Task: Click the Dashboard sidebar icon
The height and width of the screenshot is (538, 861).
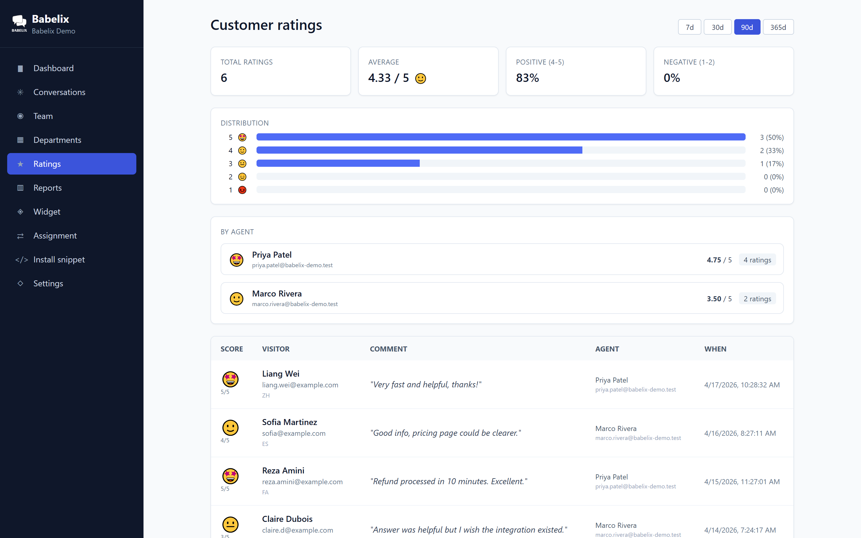Action: click(20, 68)
